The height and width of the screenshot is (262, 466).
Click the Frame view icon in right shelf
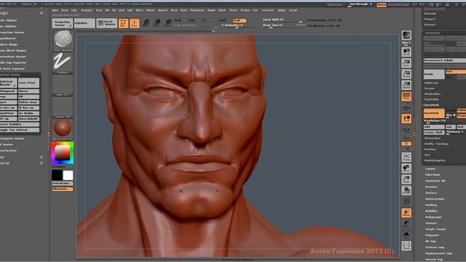(406, 157)
